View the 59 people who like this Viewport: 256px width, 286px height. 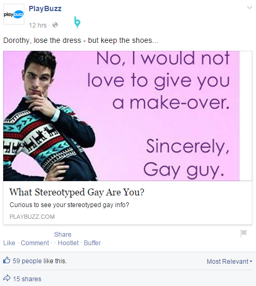(x=40, y=261)
